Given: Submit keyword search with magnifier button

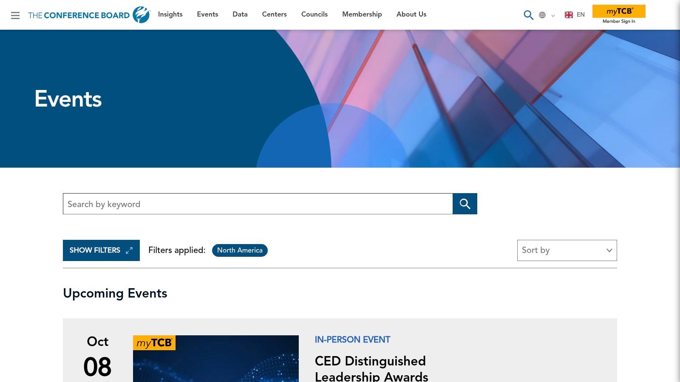Looking at the screenshot, I should click(465, 204).
